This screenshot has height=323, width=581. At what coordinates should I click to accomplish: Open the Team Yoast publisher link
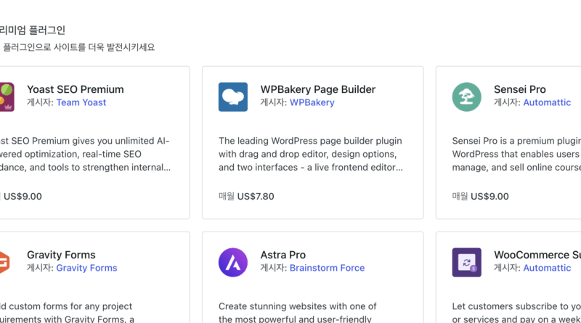coord(81,102)
